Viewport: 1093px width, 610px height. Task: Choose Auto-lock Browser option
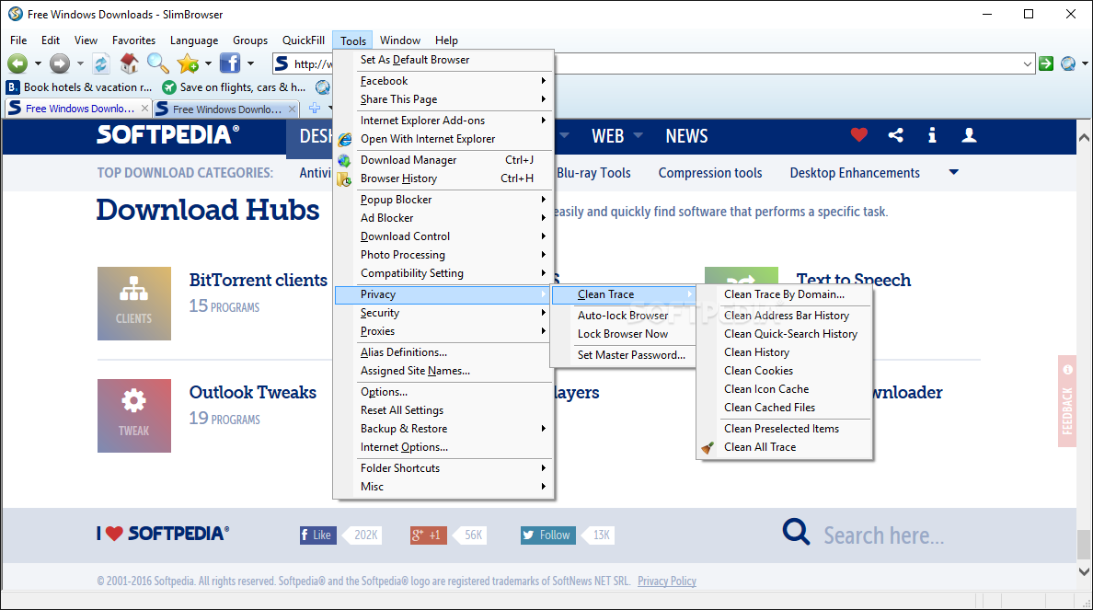point(624,315)
